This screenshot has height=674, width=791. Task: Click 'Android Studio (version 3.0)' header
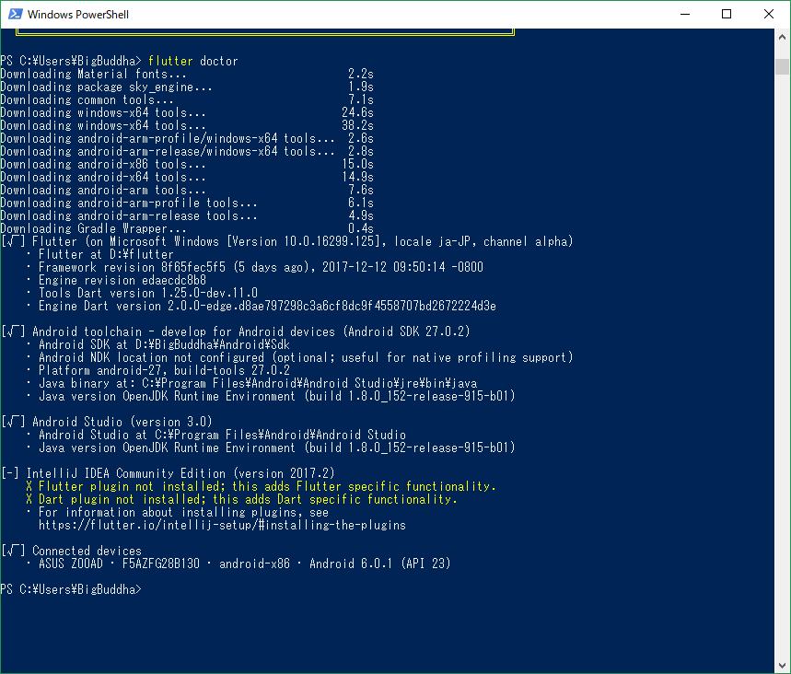[x=107, y=423]
